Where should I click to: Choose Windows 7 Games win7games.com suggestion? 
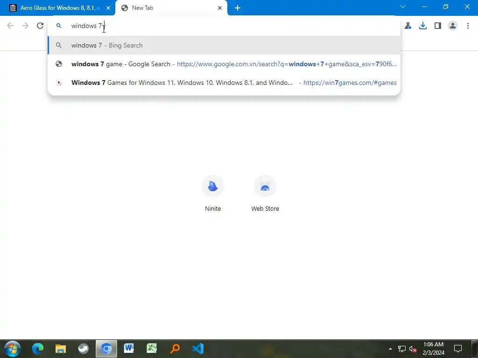224,83
